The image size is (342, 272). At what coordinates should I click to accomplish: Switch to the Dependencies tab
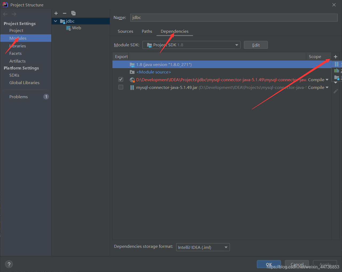[175, 31]
